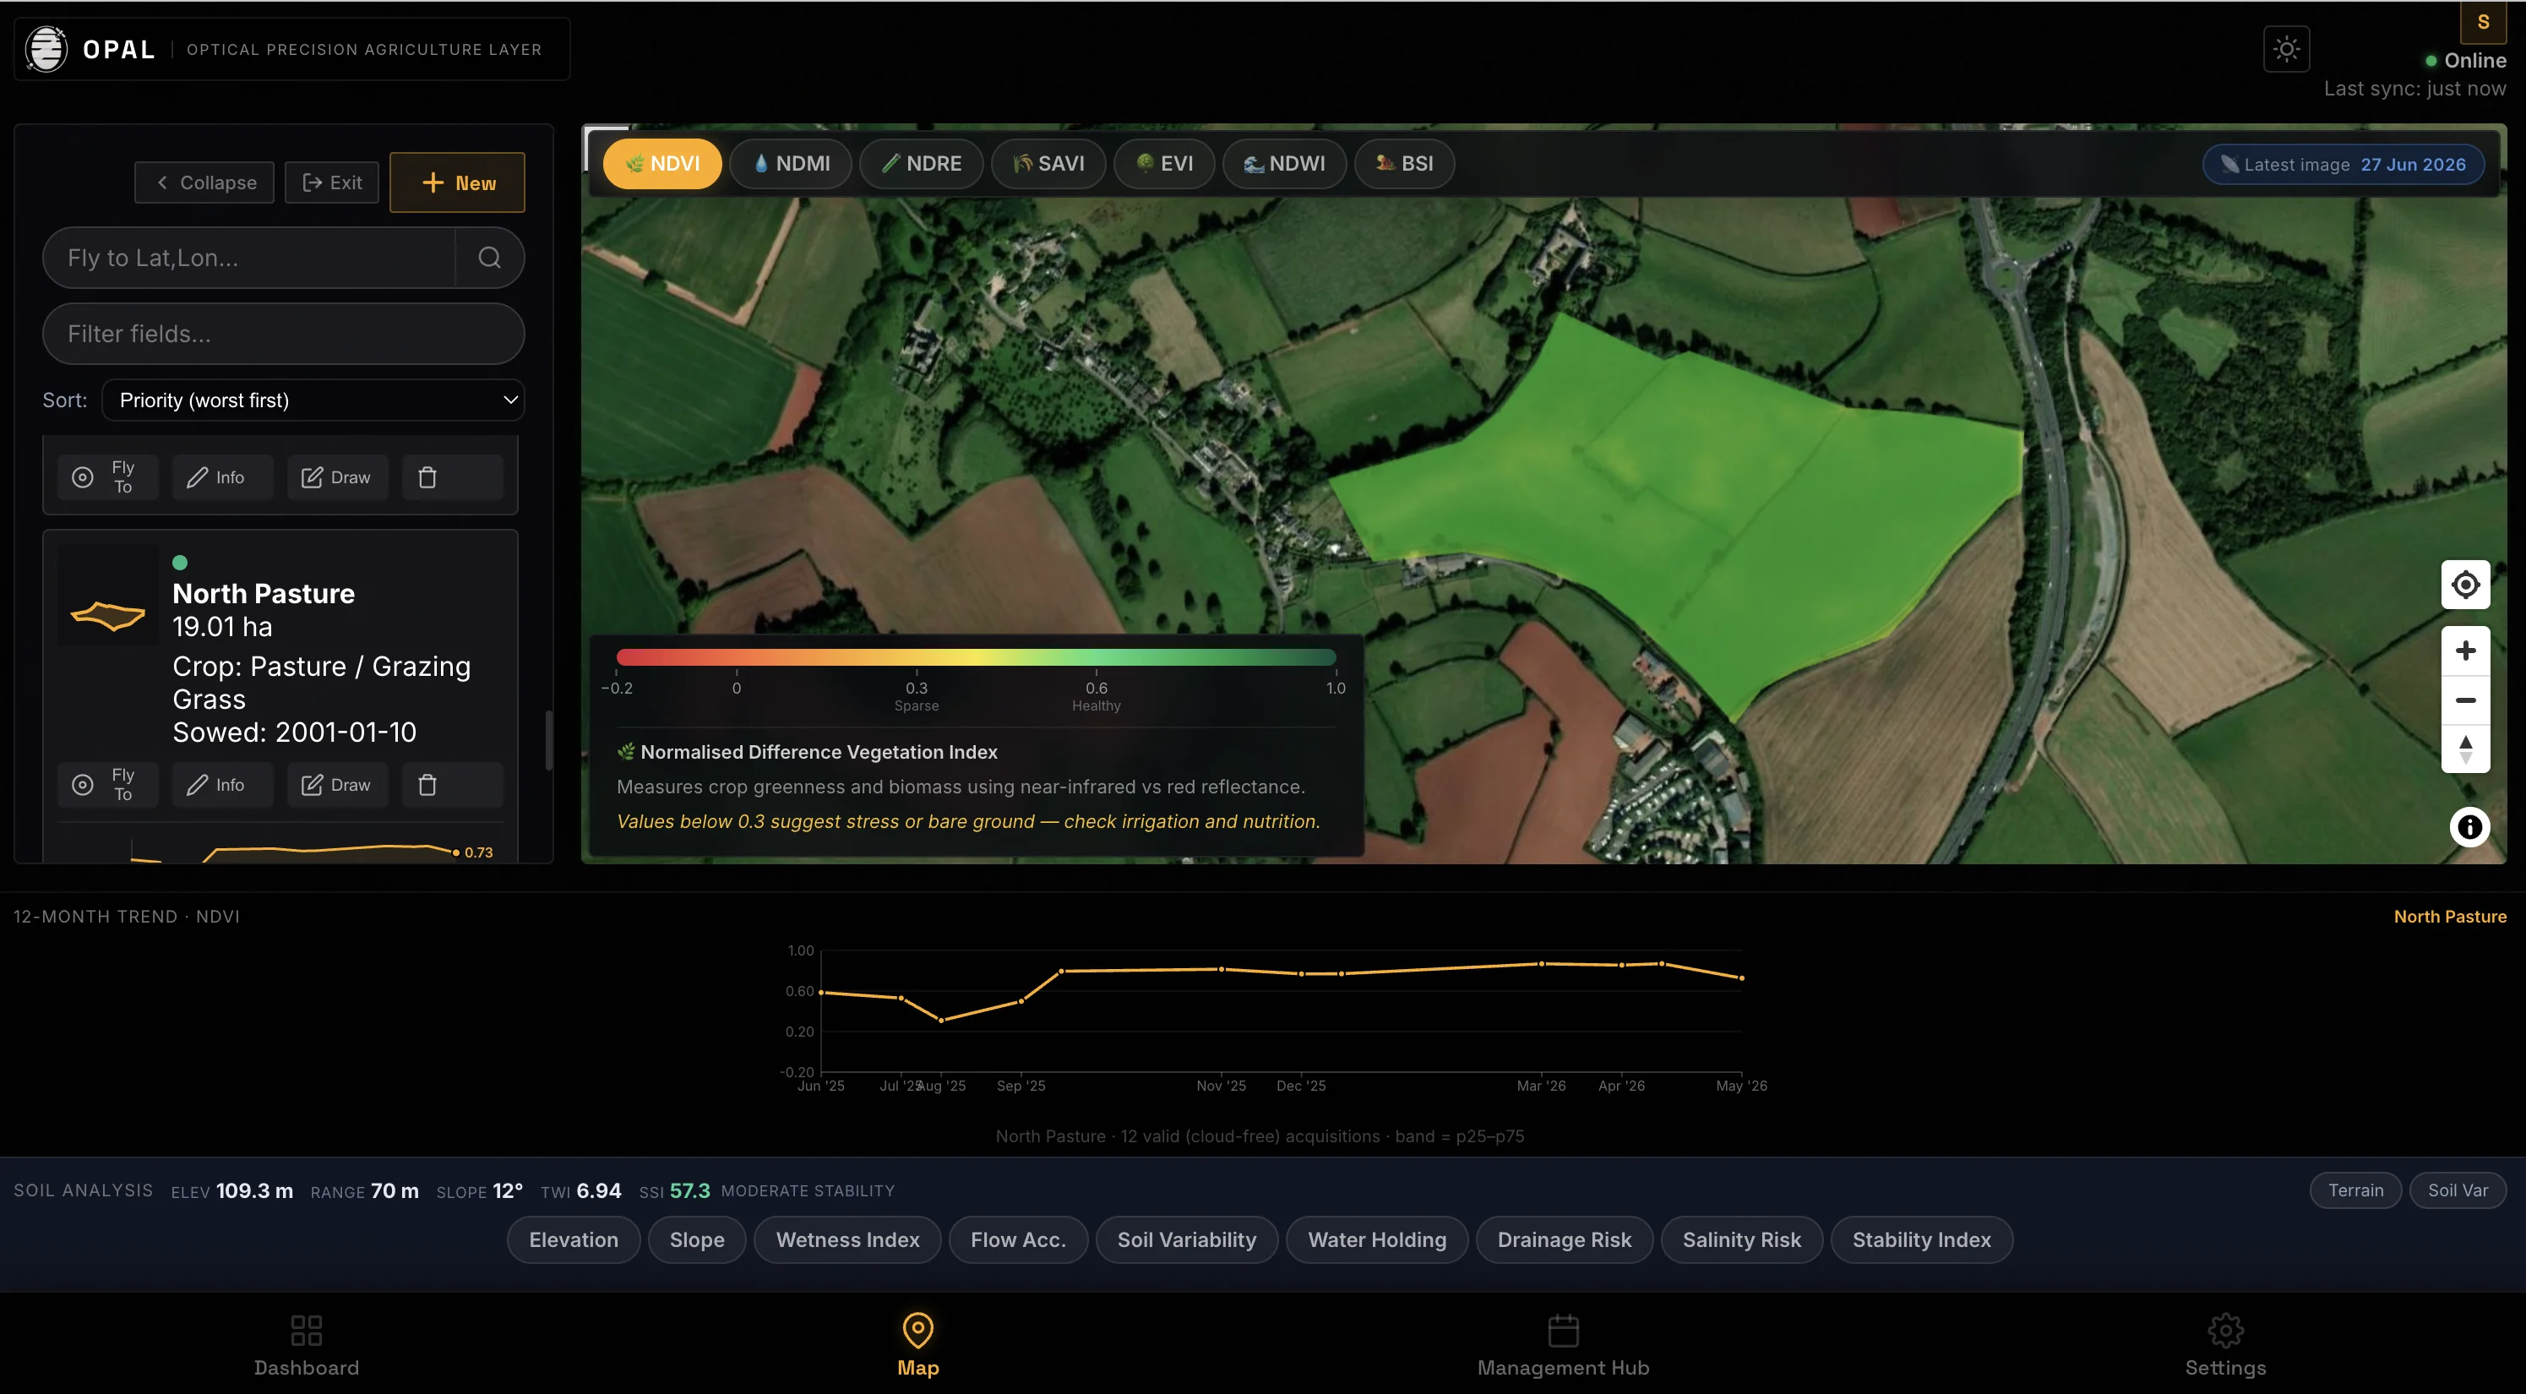
Task: Click the Exit button
Action: [331, 182]
